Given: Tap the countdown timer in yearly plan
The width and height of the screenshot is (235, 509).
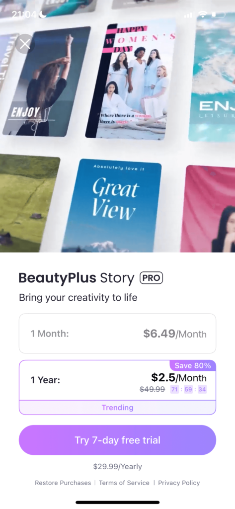Looking at the screenshot, I should [x=189, y=389].
